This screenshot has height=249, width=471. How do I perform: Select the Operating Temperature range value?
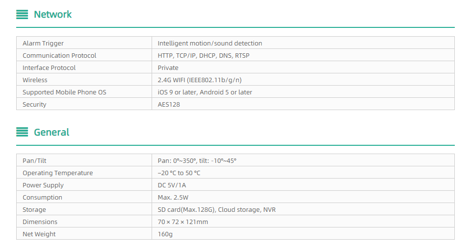[x=179, y=173]
